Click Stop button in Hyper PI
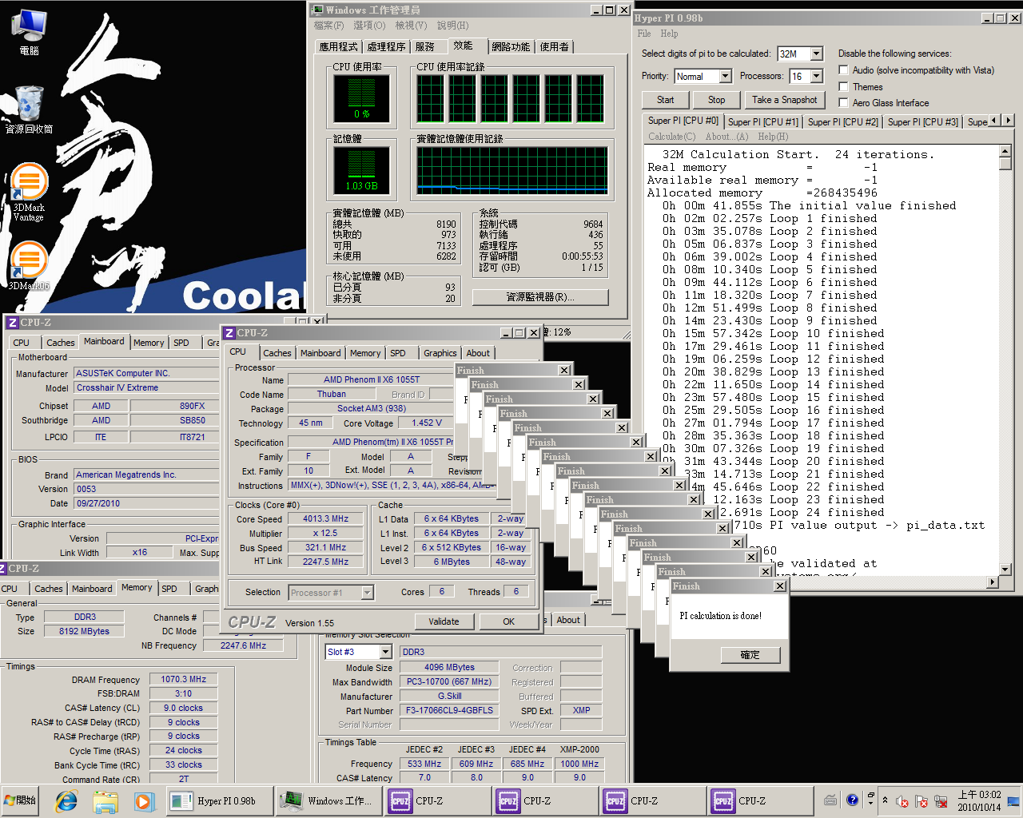Screen dimensions: 1023x818 pyautogui.click(x=717, y=100)
